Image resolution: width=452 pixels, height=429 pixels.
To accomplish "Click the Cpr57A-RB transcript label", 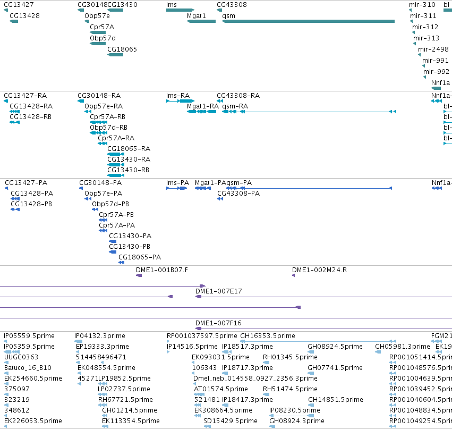I will pos(107,117).
